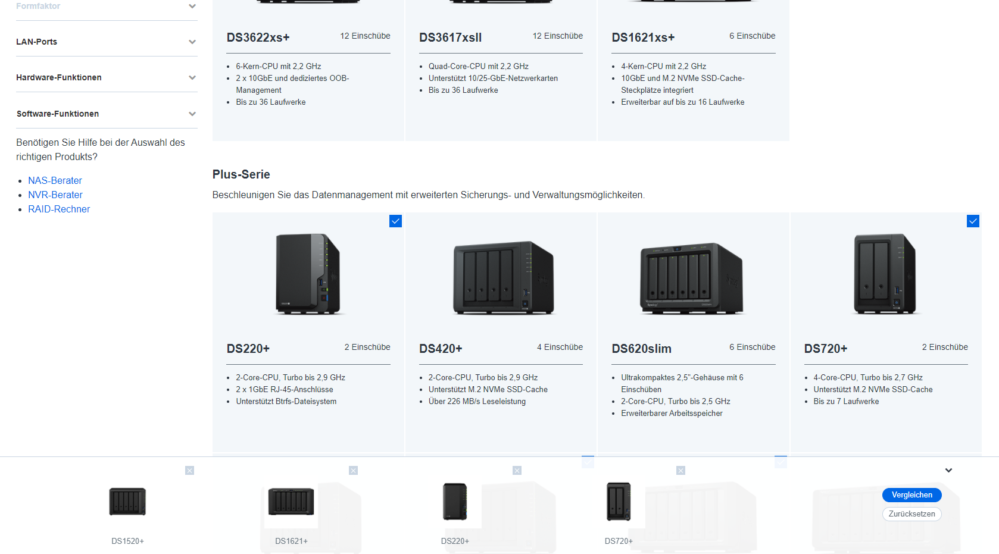This screenshot has height=554, width=999.
Task: Click 'Bis zu 7 Laufwerke' text
Action: tap(847, 401)
